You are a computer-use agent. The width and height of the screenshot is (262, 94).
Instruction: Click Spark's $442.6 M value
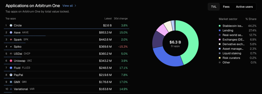tap(105, 39)
